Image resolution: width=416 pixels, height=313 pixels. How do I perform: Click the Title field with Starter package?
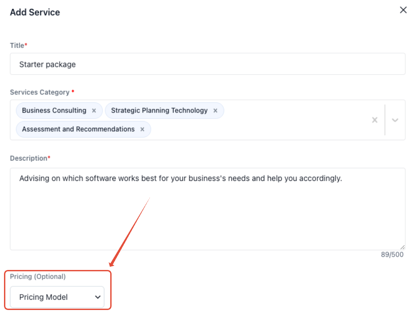[207, 64]
